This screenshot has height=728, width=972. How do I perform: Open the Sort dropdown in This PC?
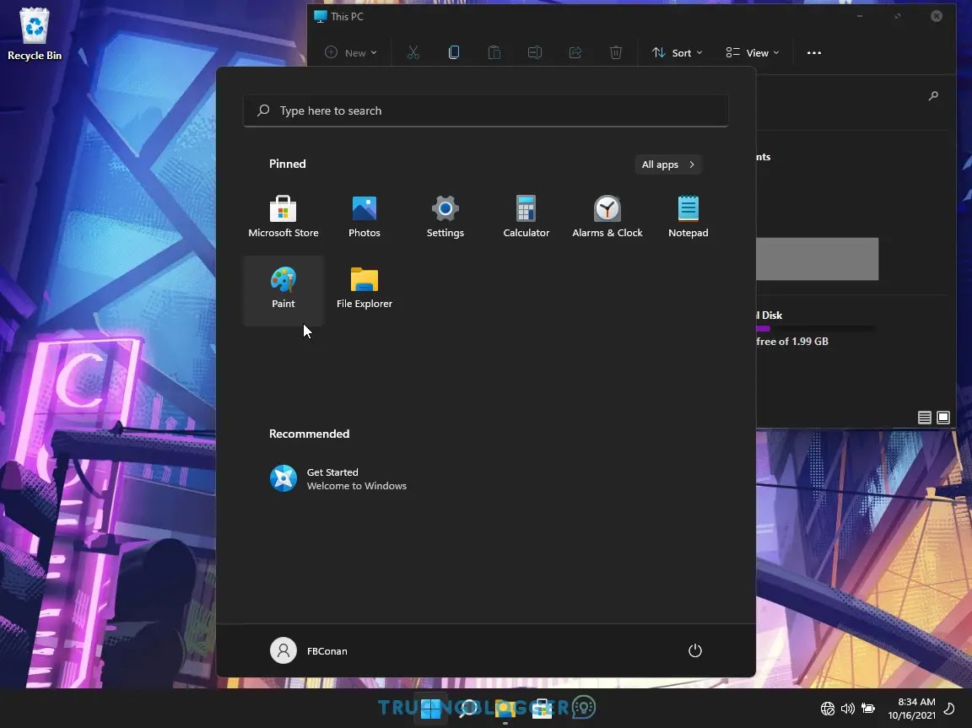point(677,52)
